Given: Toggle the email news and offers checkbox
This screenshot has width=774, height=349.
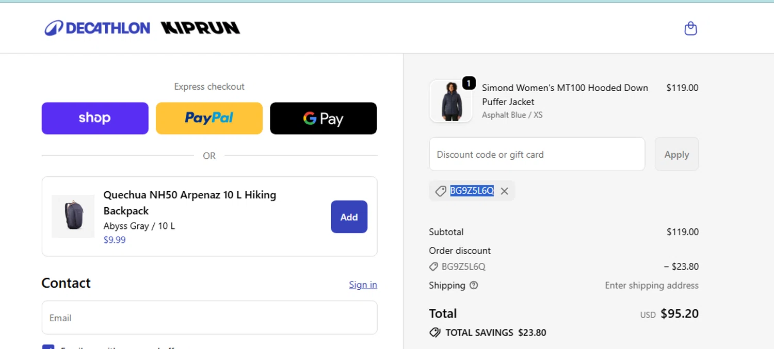Looking at the screenshot, I should pos(48,347).
